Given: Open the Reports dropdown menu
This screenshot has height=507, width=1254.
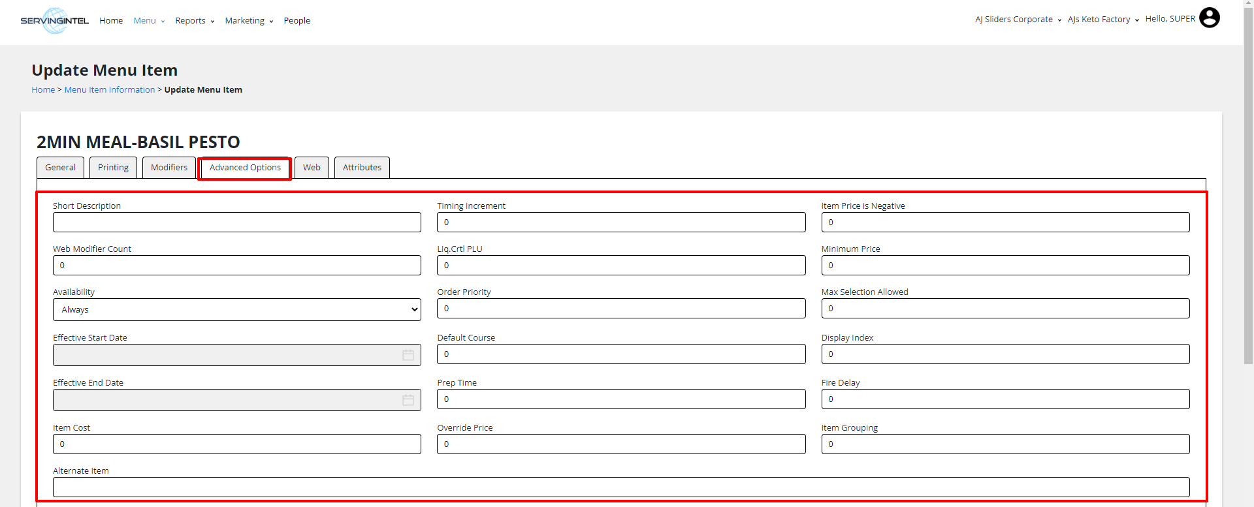Looking at the screenshot, I should tap(195, 21).
